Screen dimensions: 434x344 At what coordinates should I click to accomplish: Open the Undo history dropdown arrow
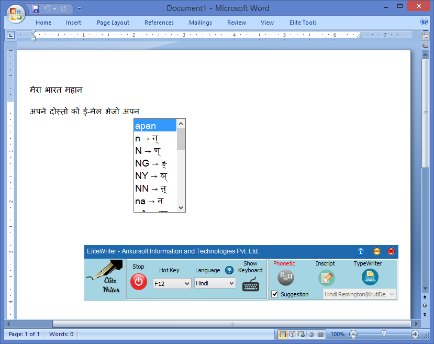[x=55, y=9]
